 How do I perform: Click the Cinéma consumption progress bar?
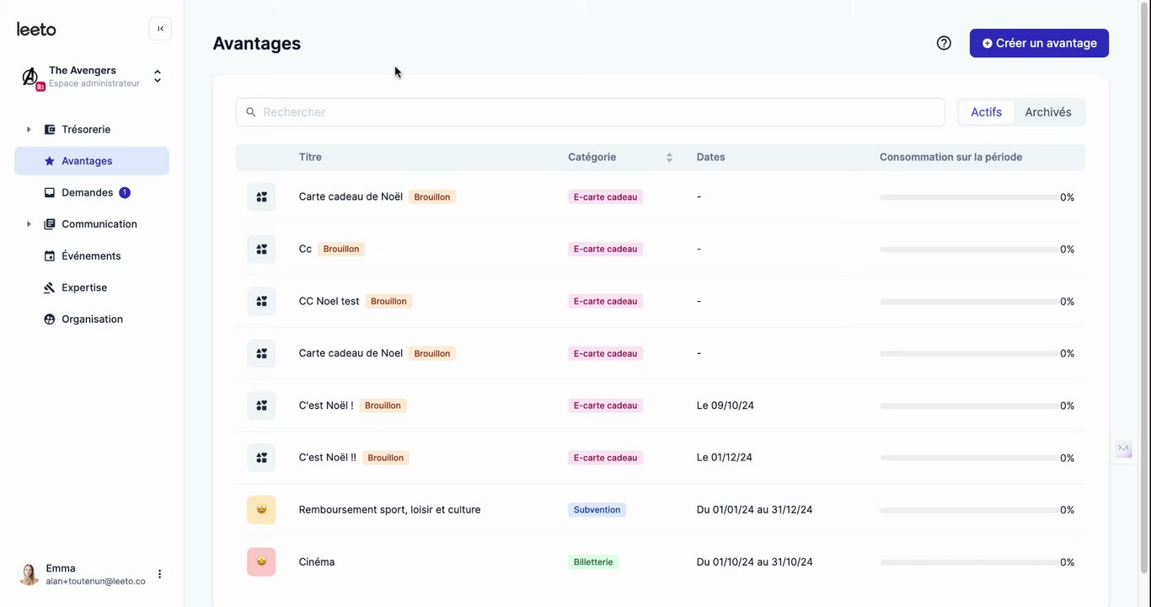[967, 562]
